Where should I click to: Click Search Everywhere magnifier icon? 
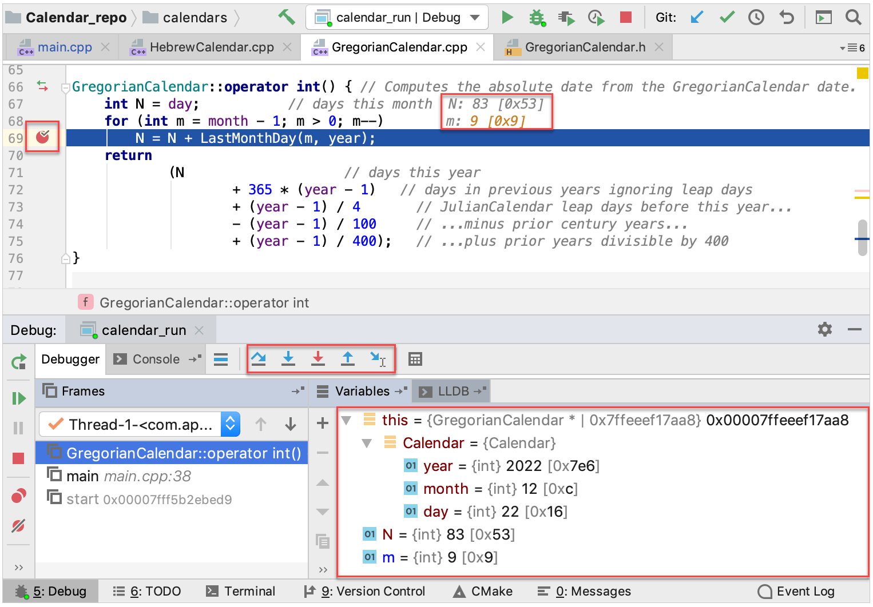854,17
